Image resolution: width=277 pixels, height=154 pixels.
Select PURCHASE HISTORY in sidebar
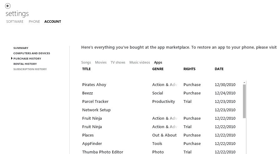(x=27, y=59)
